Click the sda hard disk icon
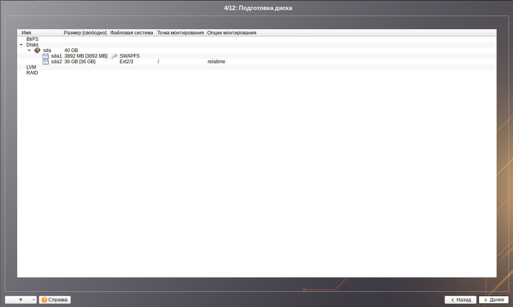Viewport: 513px width, 307px height. point(37,50)
